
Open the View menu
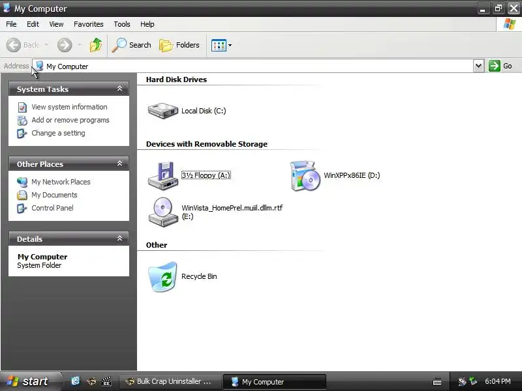(56, 24)
